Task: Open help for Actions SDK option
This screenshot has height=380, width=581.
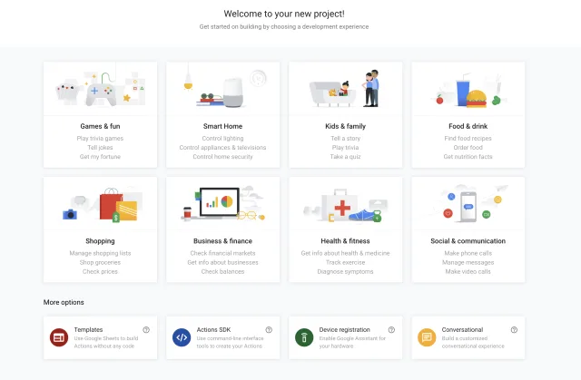Action: click(x=269, y=330)
